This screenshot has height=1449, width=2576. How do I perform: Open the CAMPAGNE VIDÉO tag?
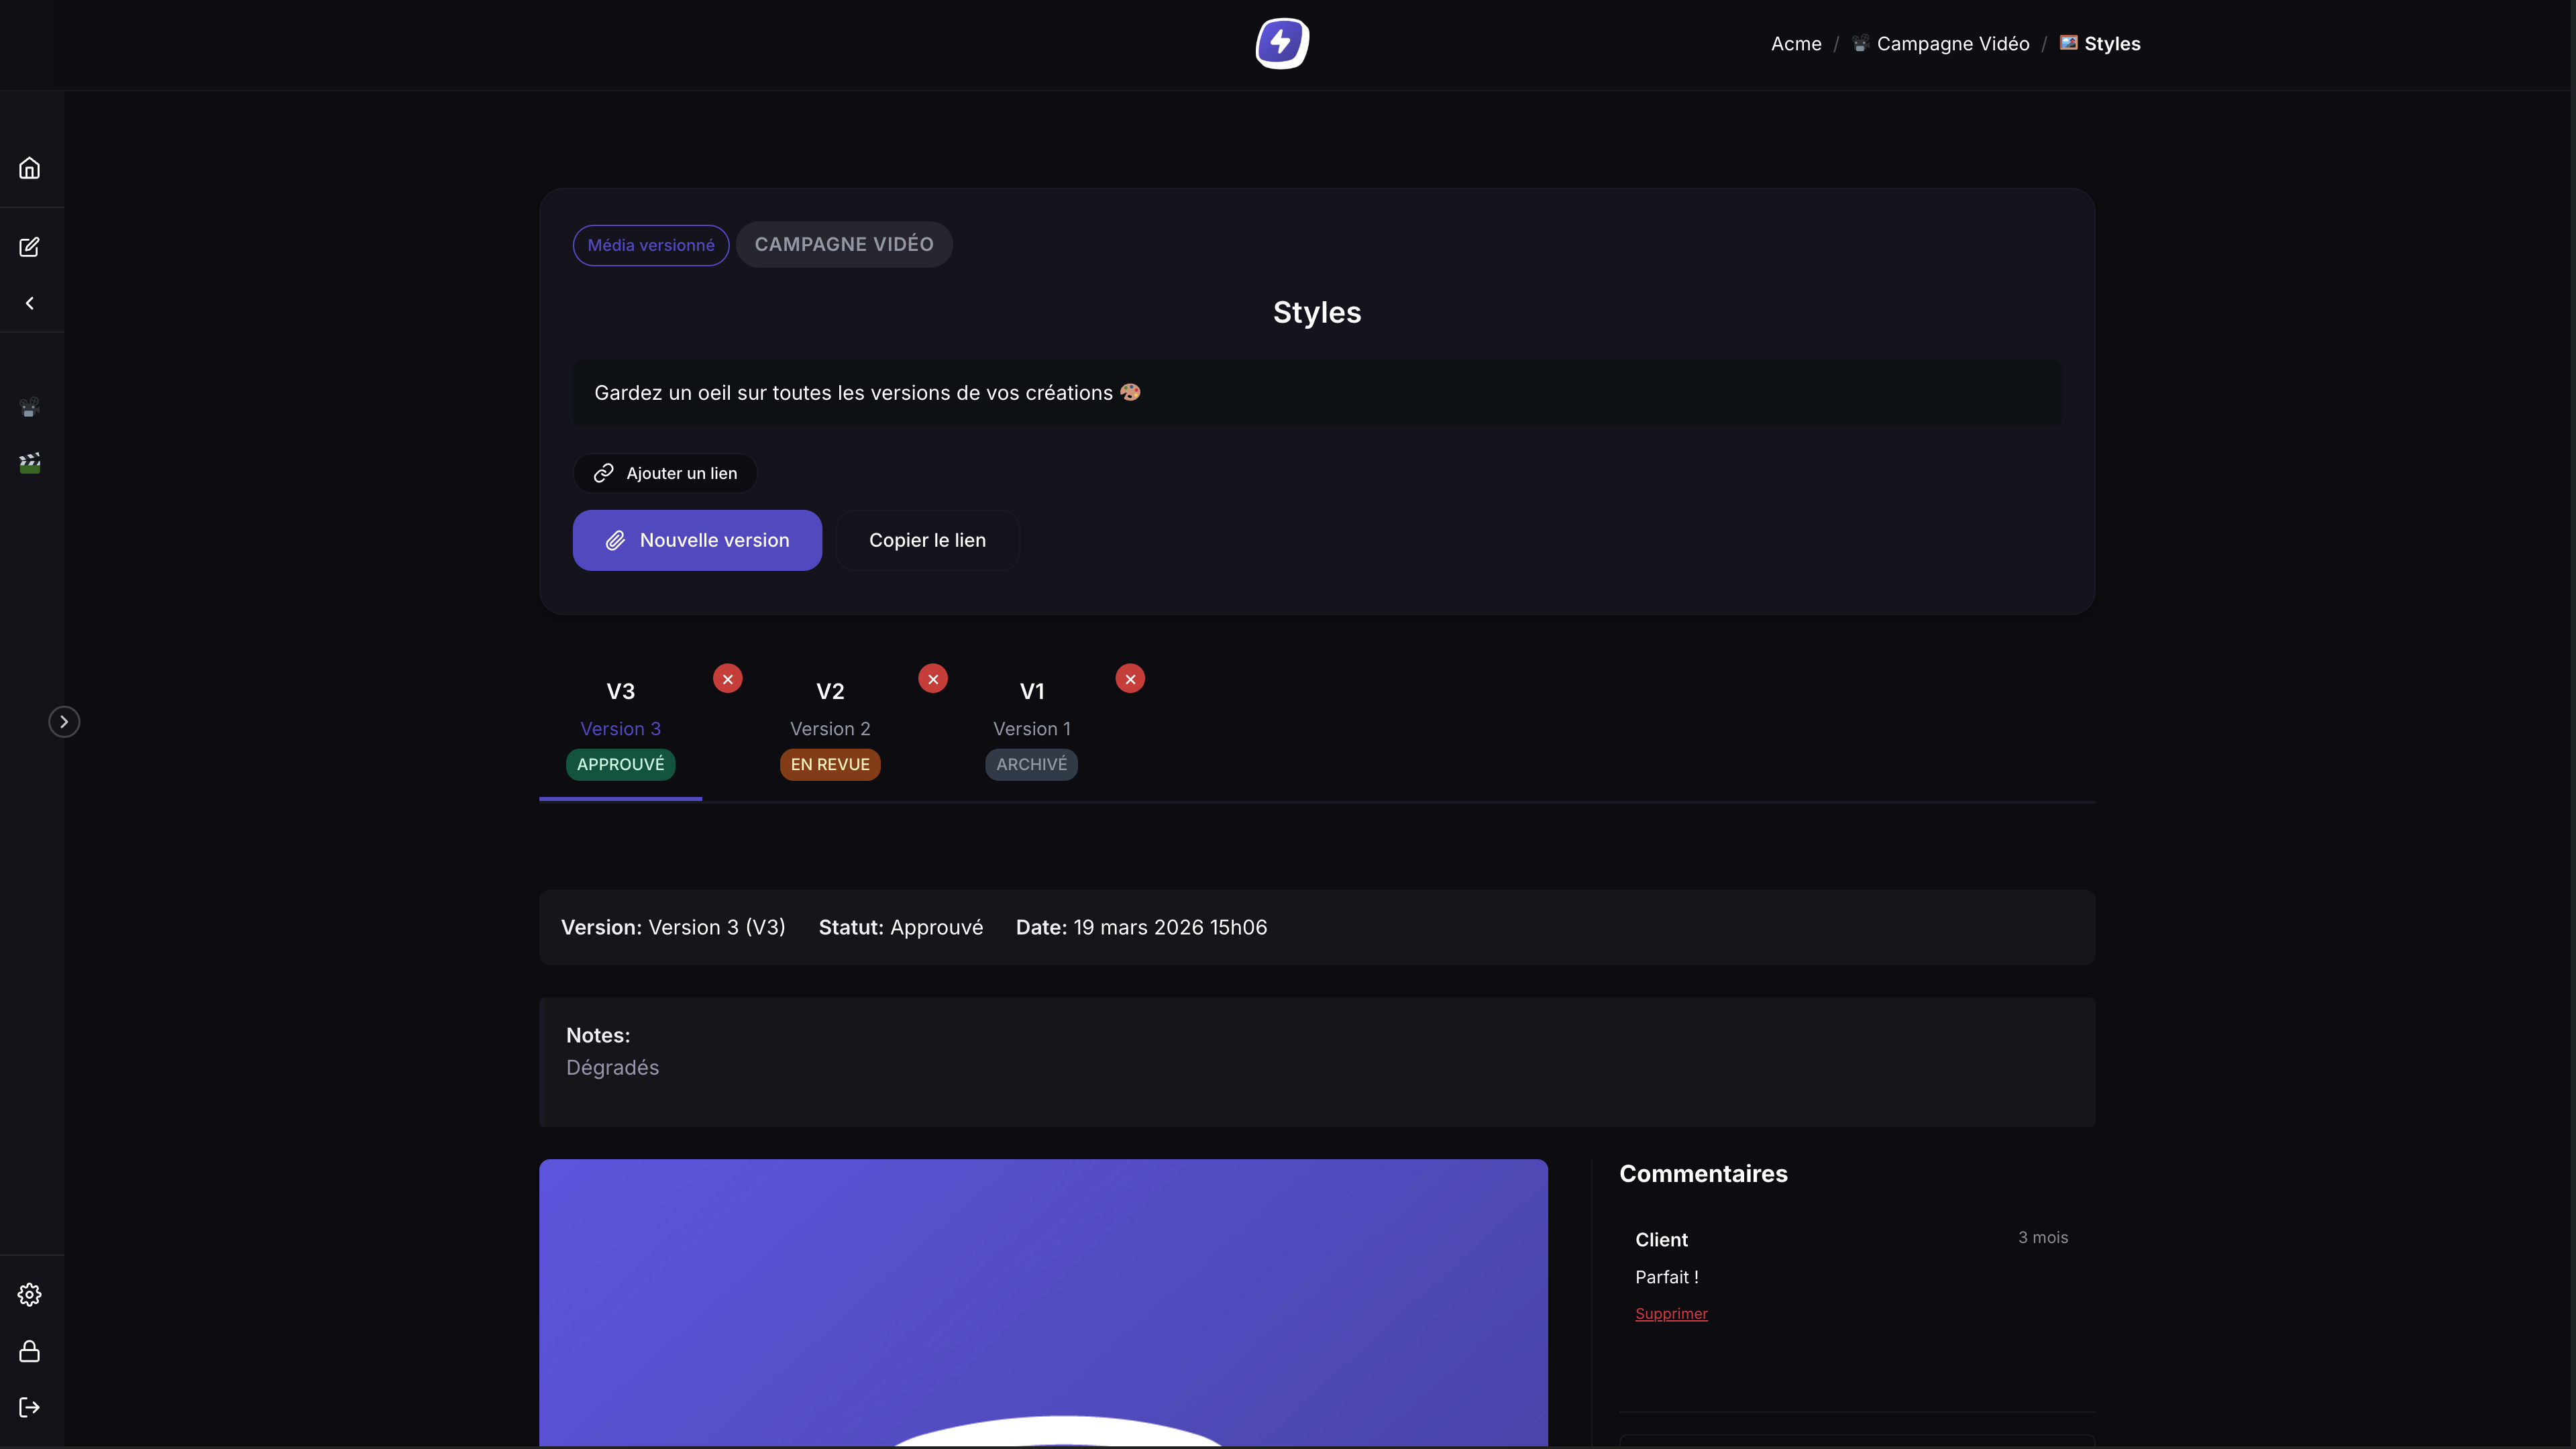(x=844, y=244)
